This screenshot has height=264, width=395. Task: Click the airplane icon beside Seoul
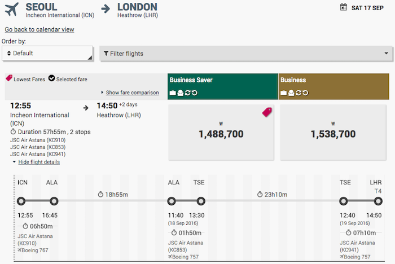(12, 10)
